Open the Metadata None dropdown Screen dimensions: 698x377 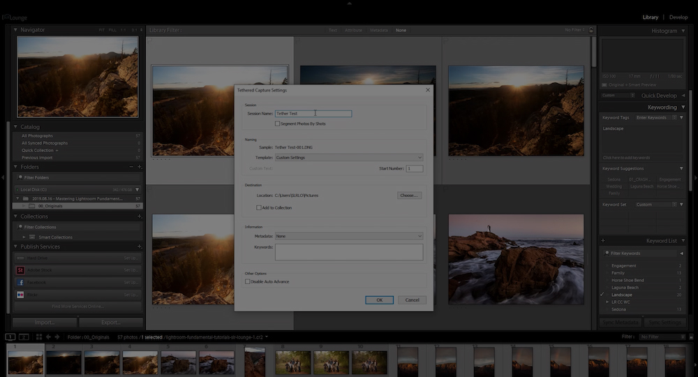pos(349,237)
